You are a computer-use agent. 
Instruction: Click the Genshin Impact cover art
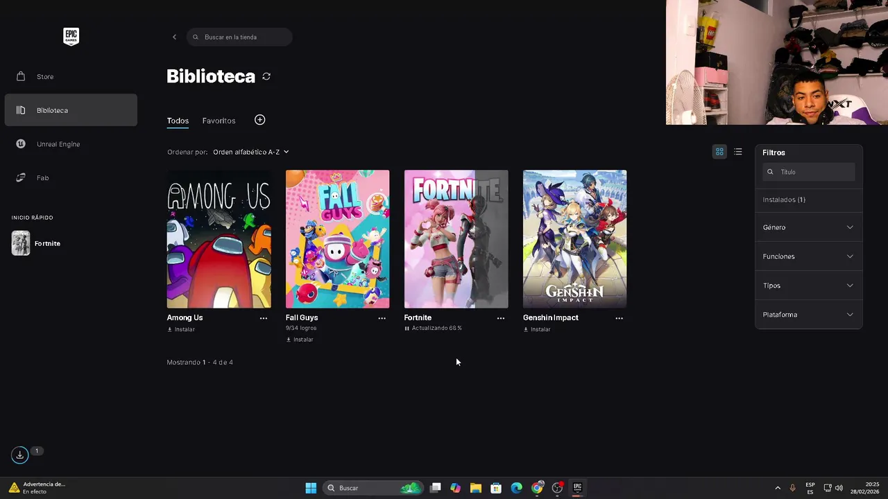pyautogui.click(x=574, y=239)
